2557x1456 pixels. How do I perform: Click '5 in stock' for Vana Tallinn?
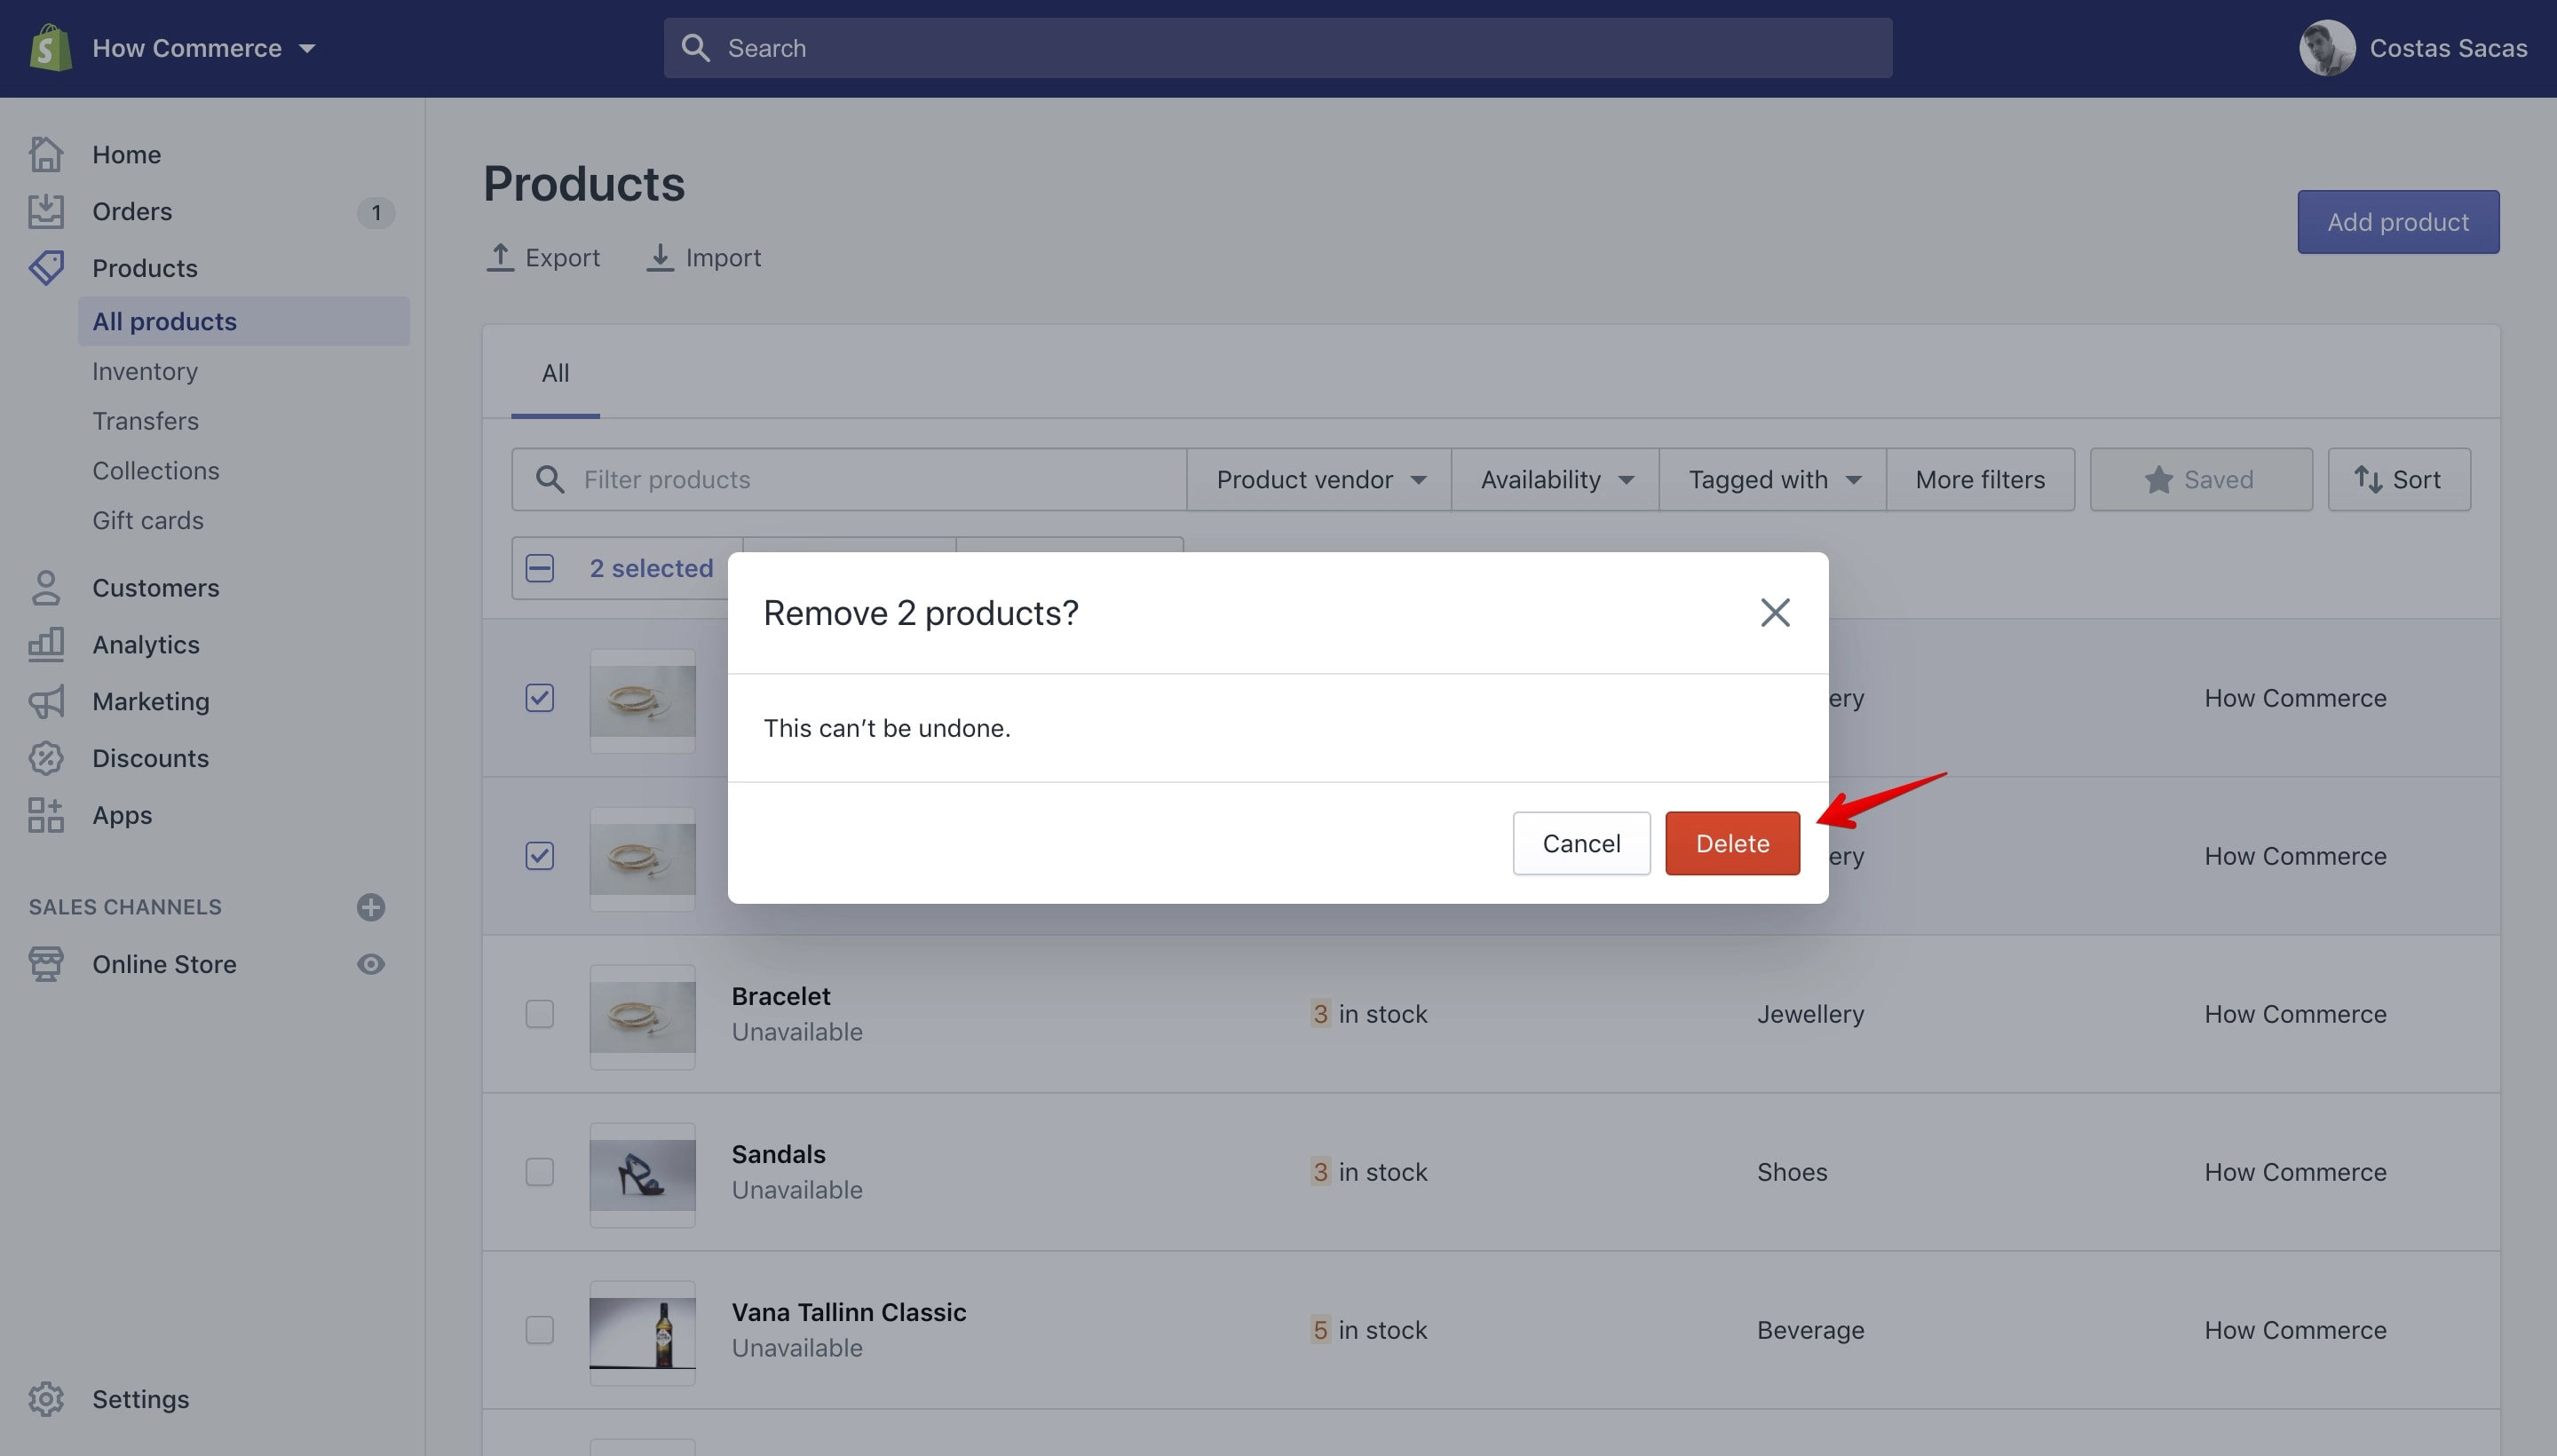(1369, 1330)
